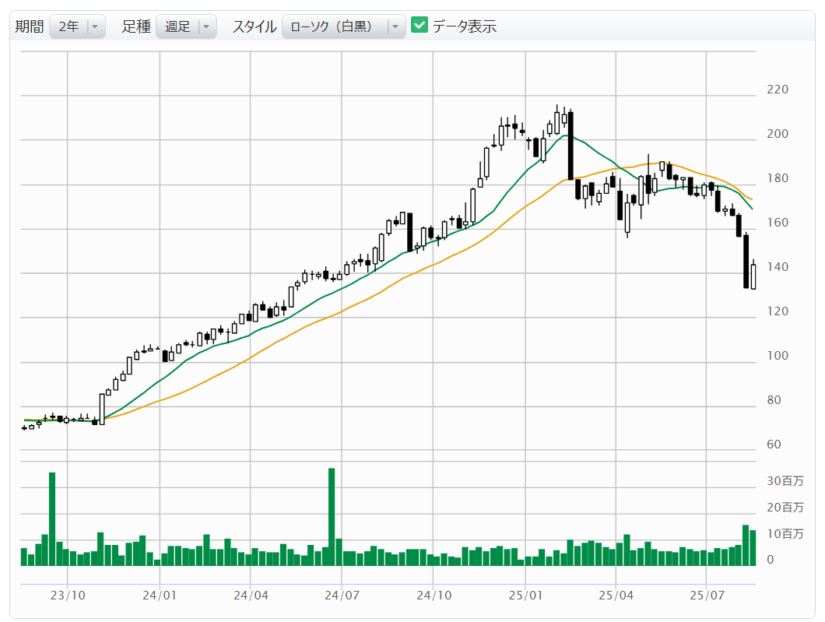Click the 25/07 date label on the axis
The width and height of the screenshot is (825, 622).
tap(706, 596)
